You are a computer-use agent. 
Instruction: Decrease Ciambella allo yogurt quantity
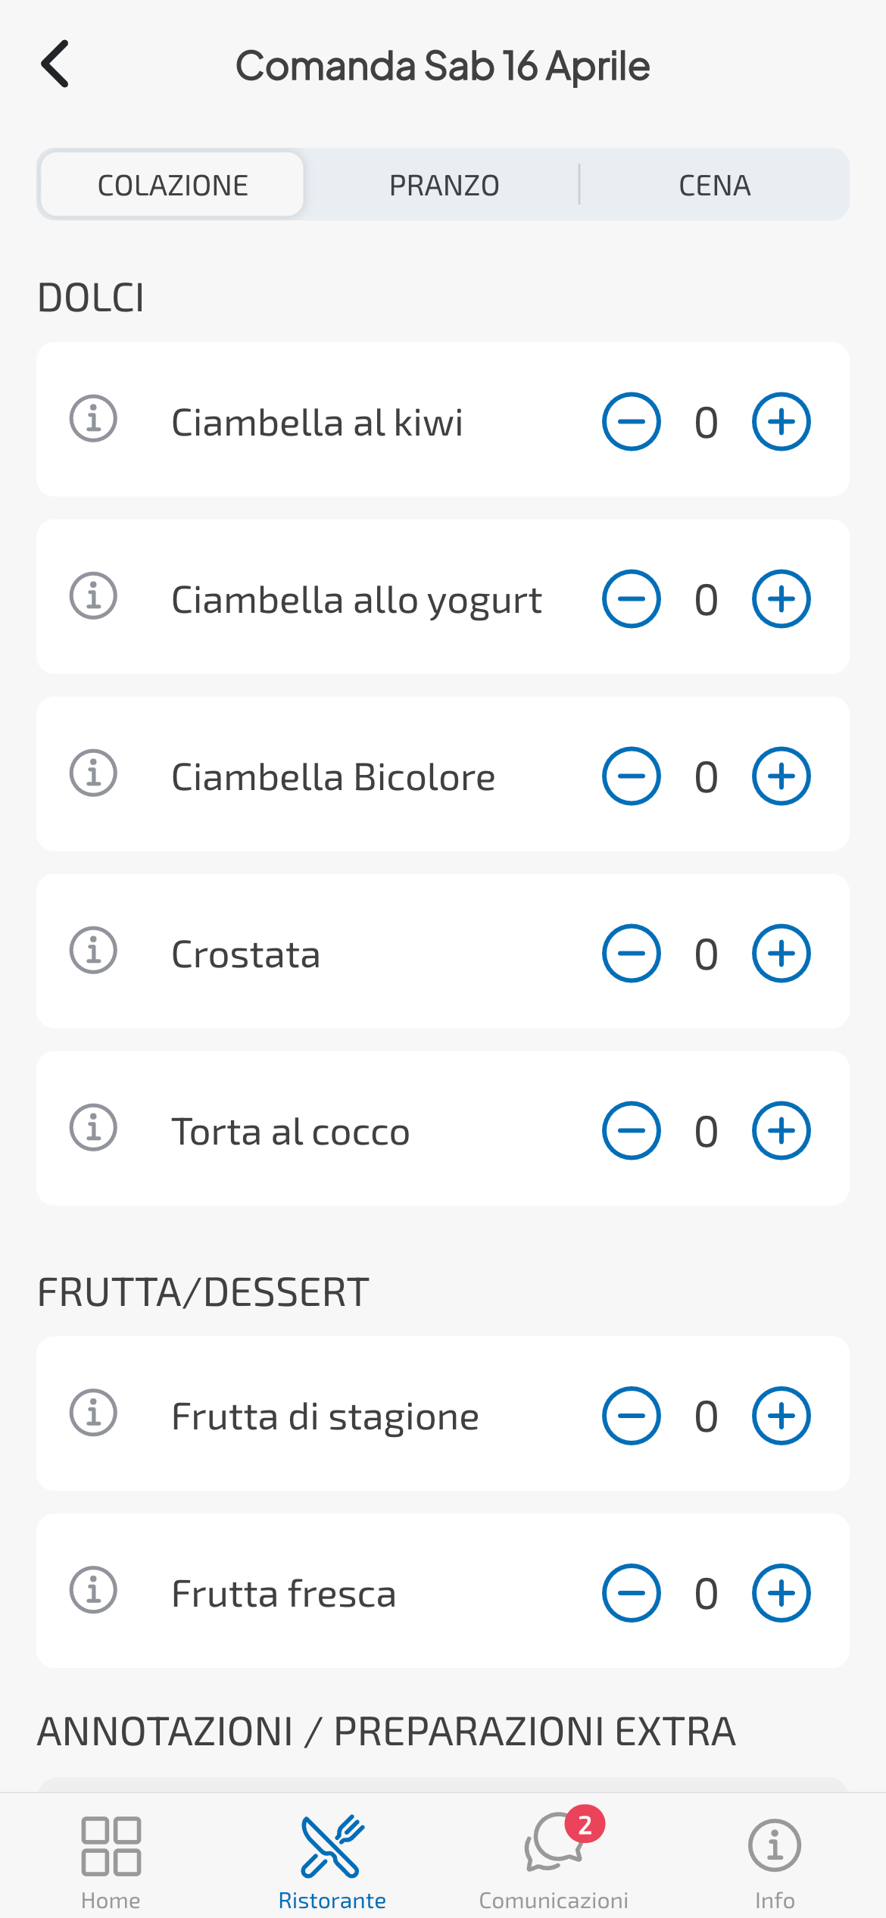(x=631, y=599)
